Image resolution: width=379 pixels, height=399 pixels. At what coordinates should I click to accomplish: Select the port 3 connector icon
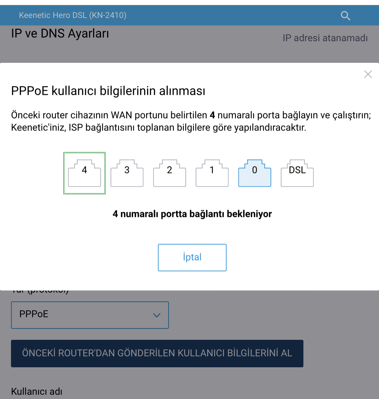pos(127,173)
